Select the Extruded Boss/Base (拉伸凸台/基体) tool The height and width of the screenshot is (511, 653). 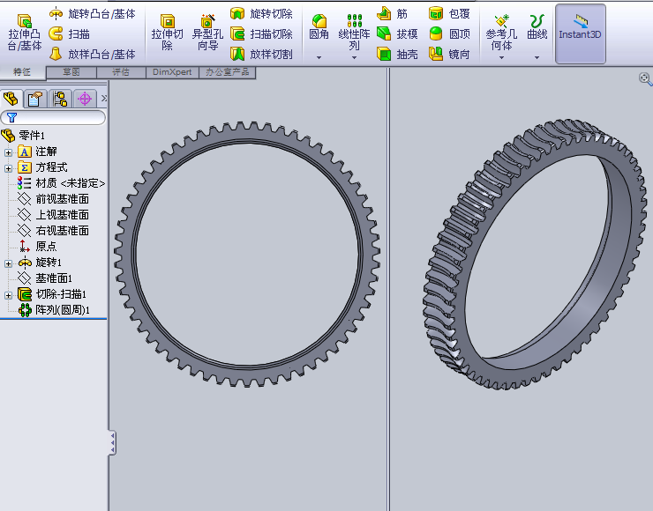tap(25, 33)
